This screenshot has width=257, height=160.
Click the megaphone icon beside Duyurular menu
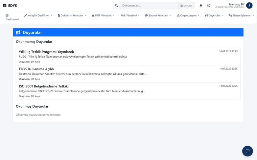click(206, 16)
